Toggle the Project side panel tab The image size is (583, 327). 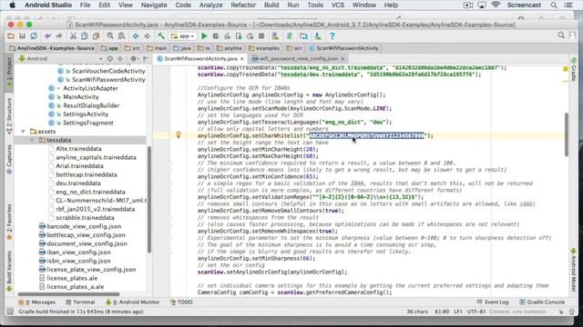tap(9, 73)
